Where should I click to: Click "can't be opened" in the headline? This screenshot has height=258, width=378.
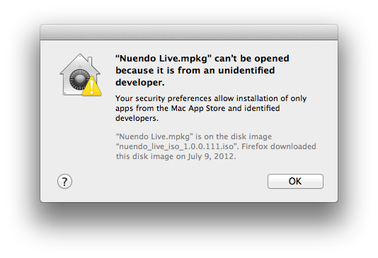click(252, 59)
